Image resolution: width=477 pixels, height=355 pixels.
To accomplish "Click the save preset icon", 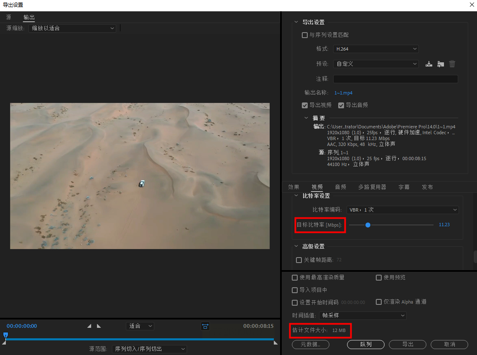I will (429, 64).
